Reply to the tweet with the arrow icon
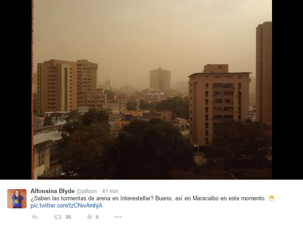The image size is (303, 225). [35, 217]
